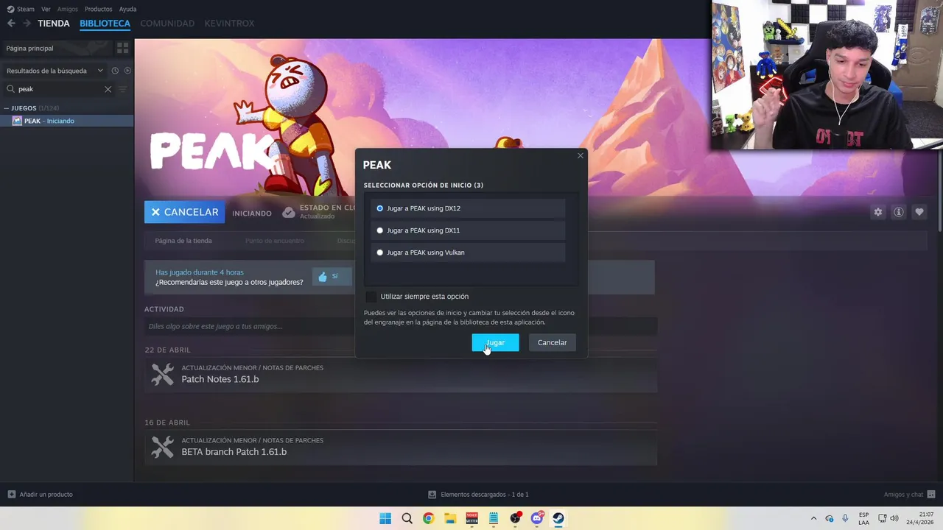Open the advanced filter options icon
943x530 pixels.
click(x=123, y=89)
